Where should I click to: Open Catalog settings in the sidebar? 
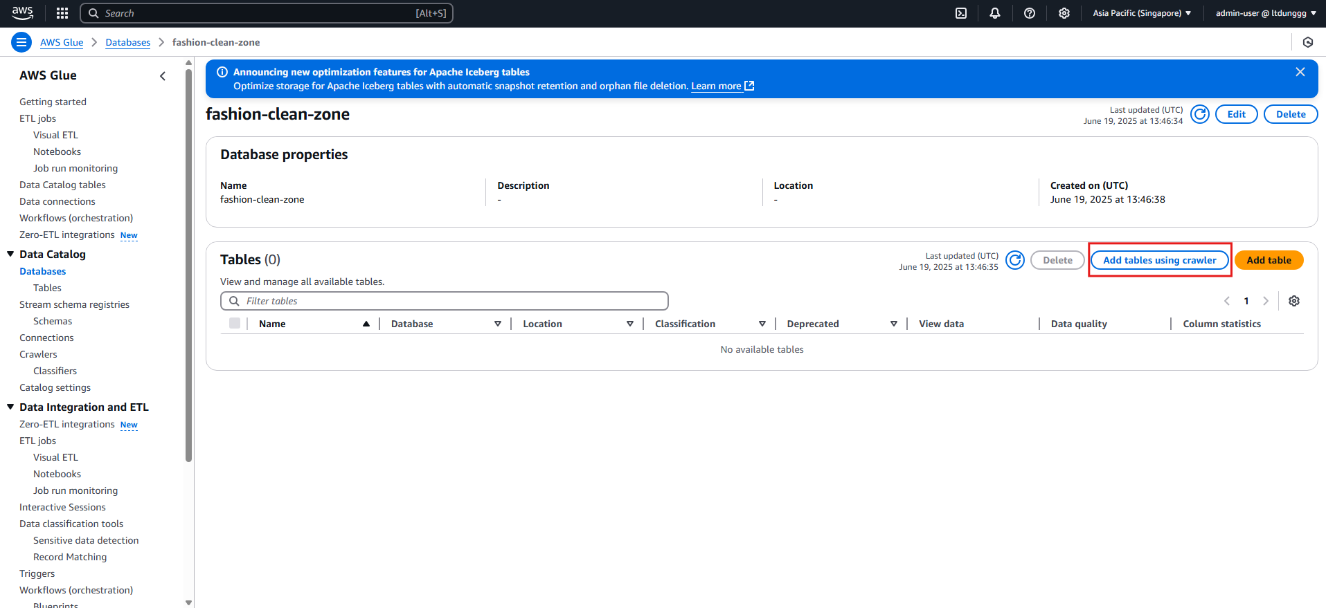[55, 387]
